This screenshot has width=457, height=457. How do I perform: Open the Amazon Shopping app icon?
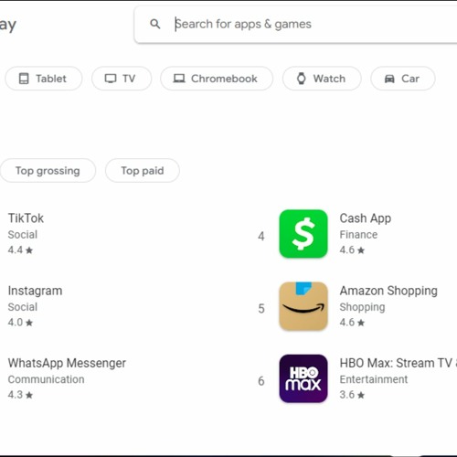point(303,306)
